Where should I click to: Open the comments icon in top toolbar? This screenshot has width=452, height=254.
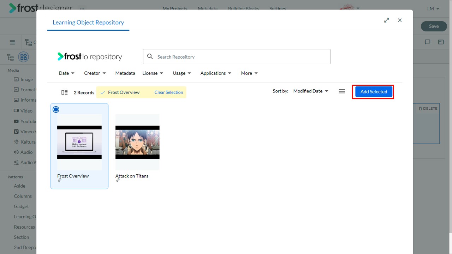[x=428, y=42]
